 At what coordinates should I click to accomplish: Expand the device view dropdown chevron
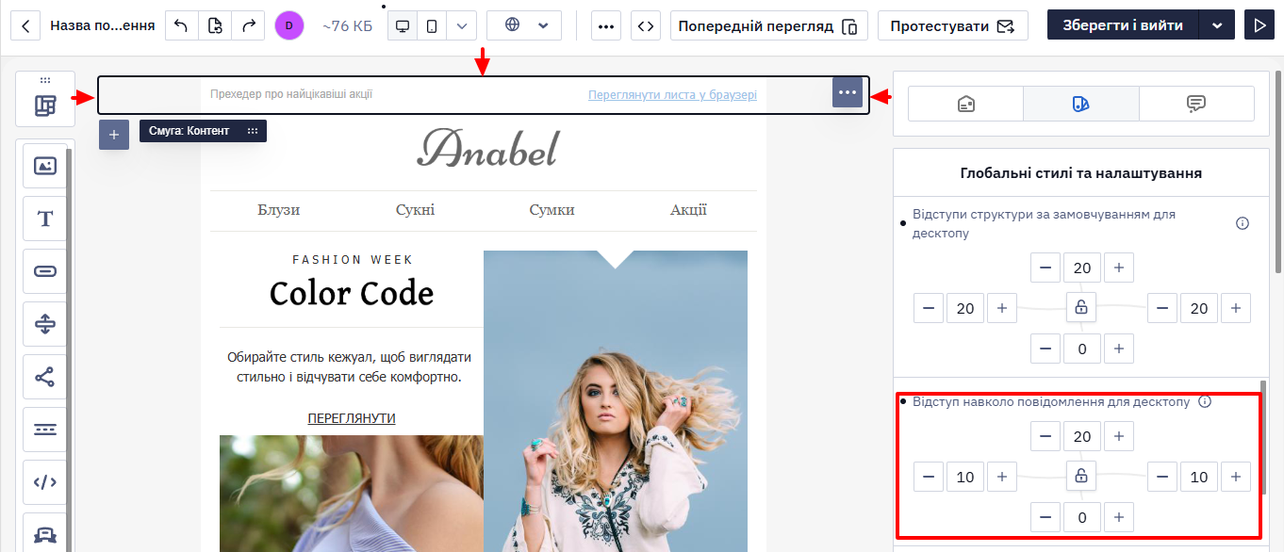[461, 25]
